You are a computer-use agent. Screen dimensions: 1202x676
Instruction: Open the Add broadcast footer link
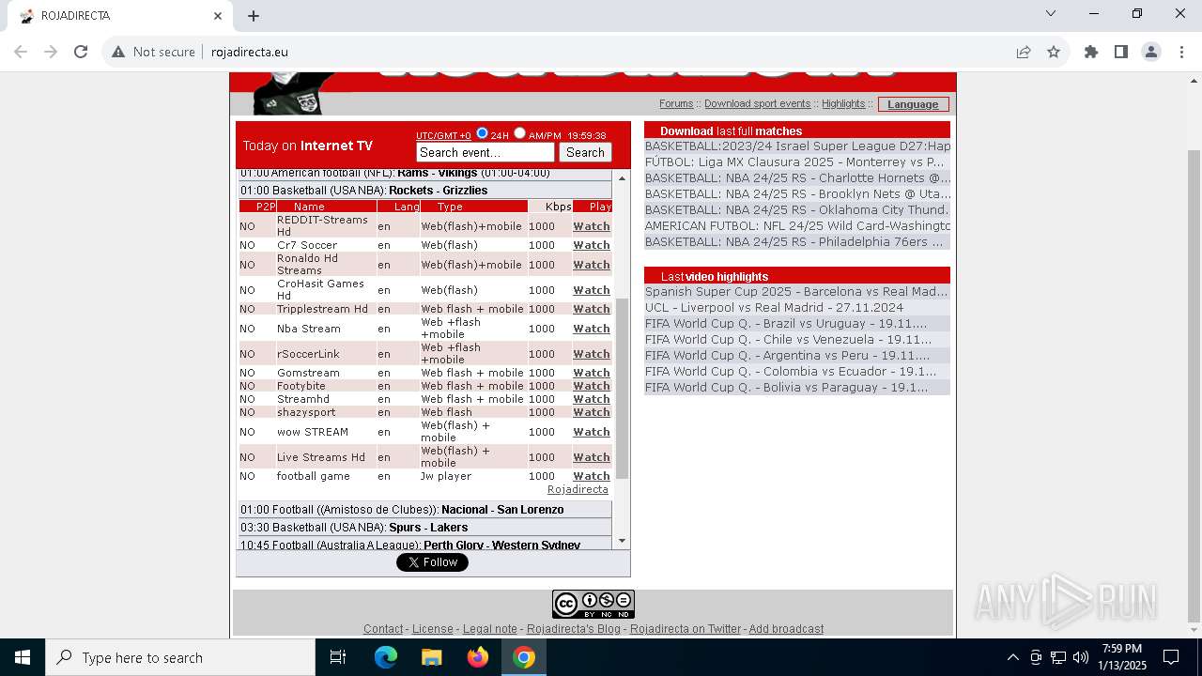click(x=786, y=629)
